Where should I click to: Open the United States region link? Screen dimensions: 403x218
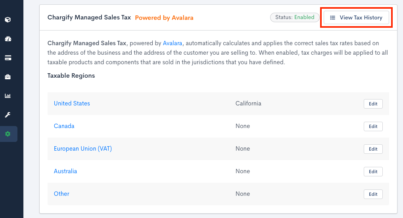[72, 103]
